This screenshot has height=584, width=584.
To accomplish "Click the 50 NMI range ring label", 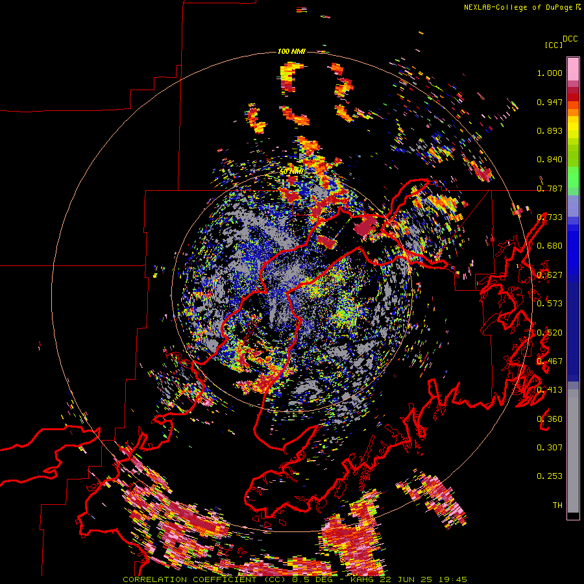I will click(291, 172).
